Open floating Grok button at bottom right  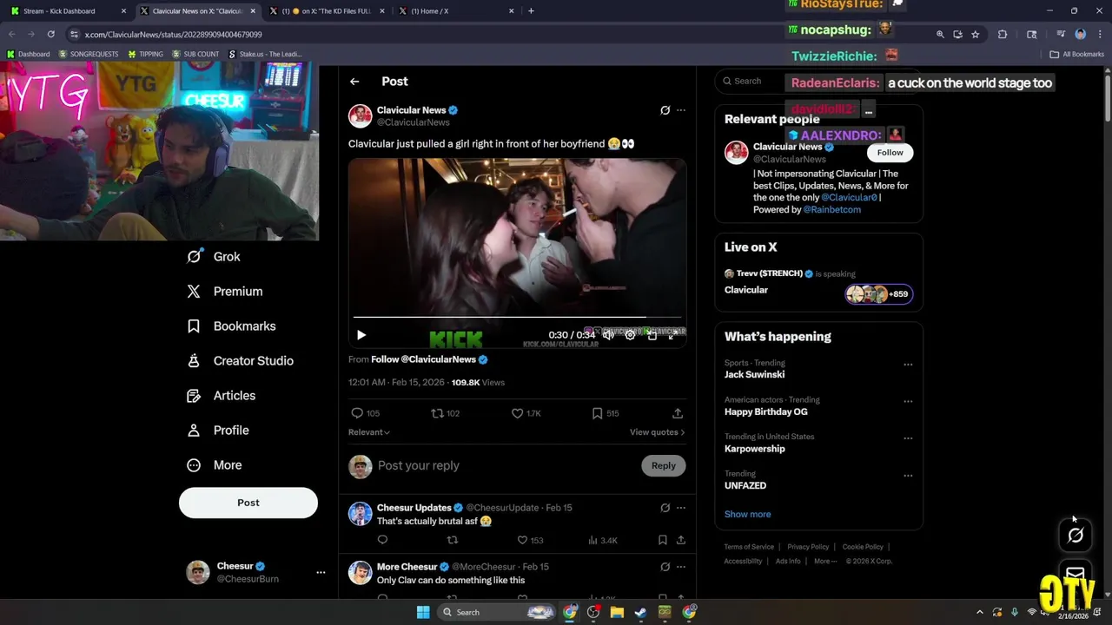(x=1076, y=536)
